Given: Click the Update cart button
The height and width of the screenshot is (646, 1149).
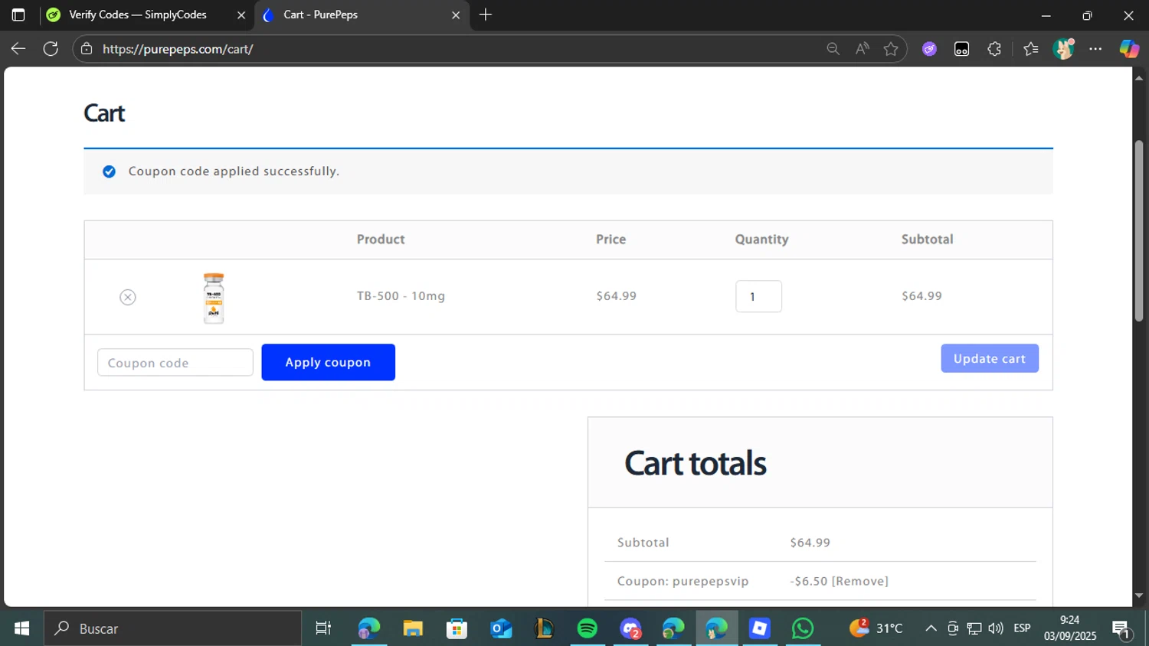Looking at the screenshot, I should coord(990,358).
